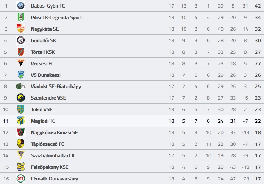The width and height of the screenshot is (264, 184).
Task: Click the Felsőpakony KSE checkered crest
Action: pyautogui.click(x=21, y=167)
